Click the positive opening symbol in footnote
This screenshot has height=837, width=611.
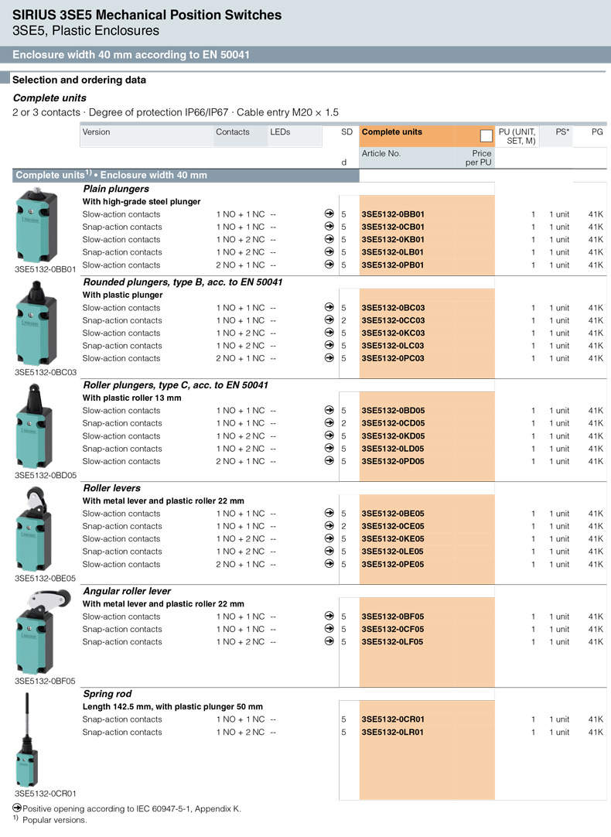[x=17, y=808]
